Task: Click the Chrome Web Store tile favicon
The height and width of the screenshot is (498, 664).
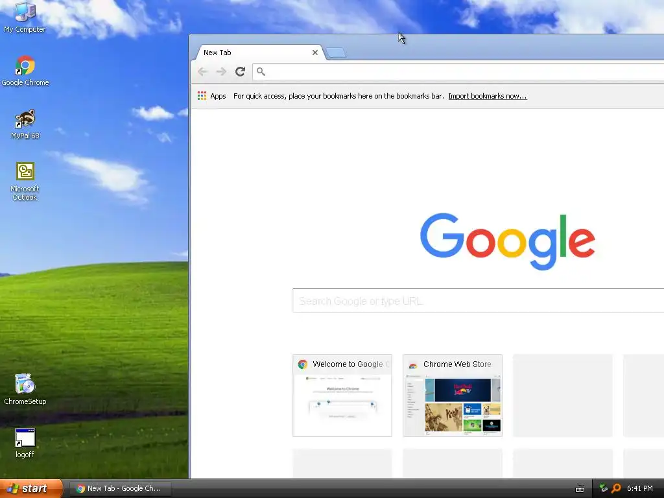Action: pos(412,364)
